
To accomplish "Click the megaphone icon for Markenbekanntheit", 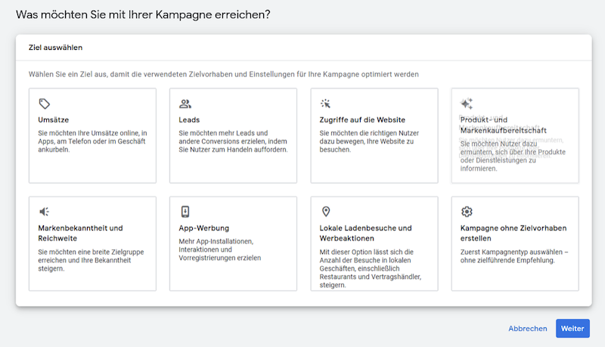I will (45, 211).
